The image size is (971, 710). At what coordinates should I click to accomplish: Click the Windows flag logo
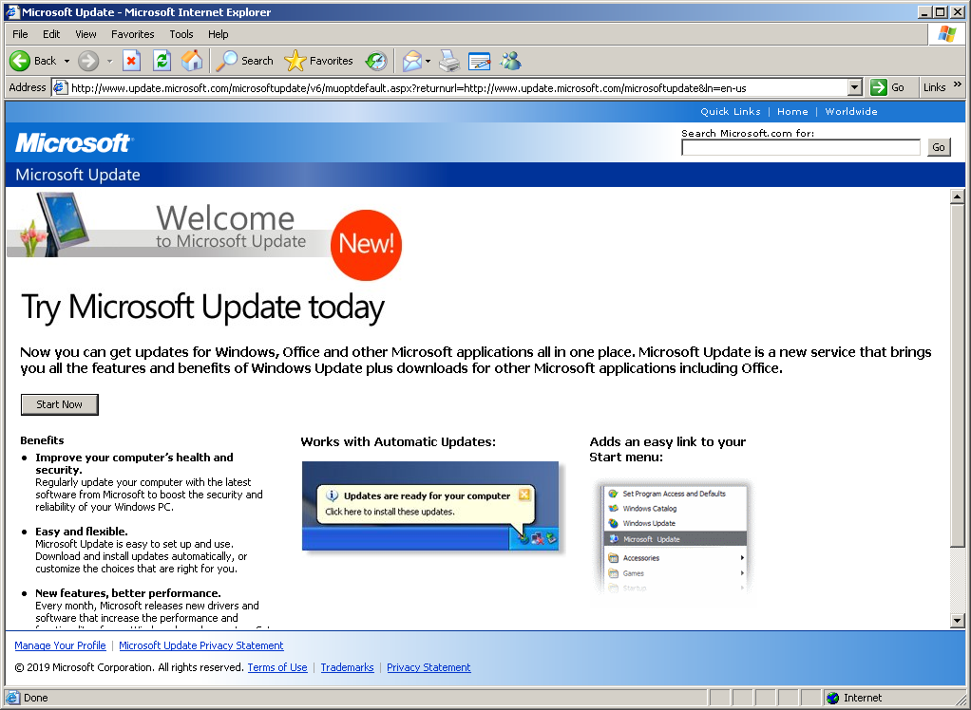click(x=947, y=34)
